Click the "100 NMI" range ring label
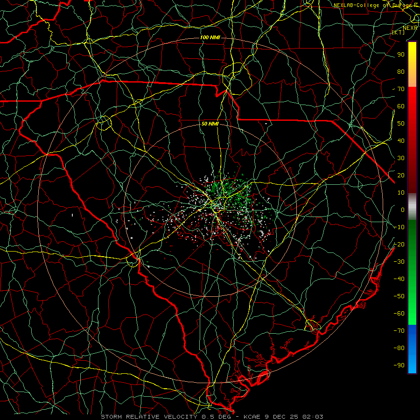420x420 pixels. tap(210, 37)
